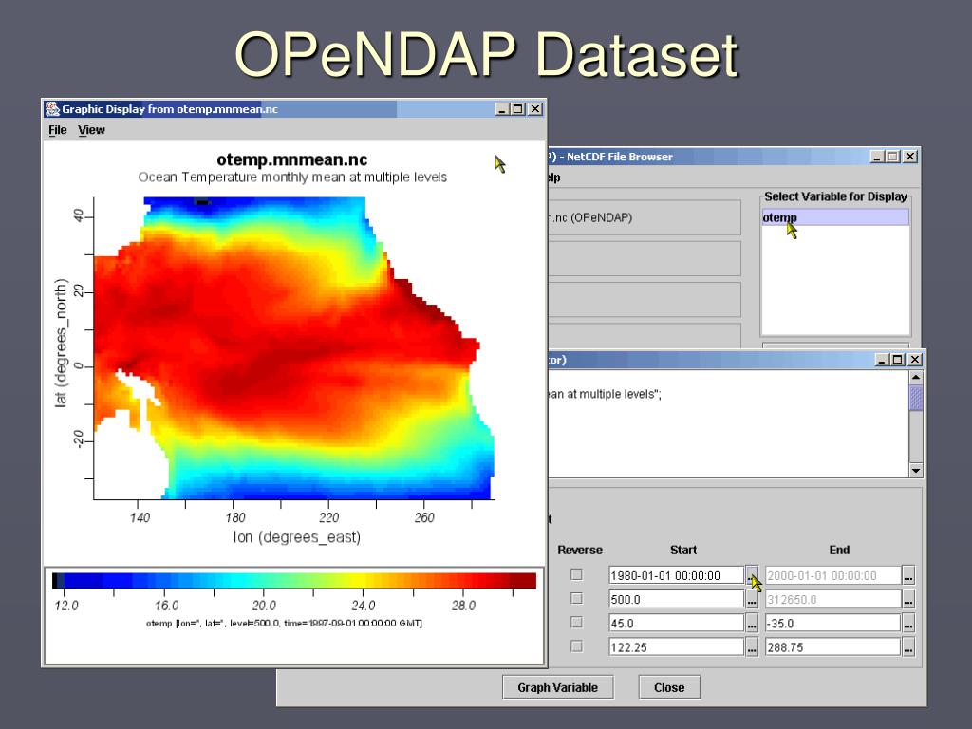This screenshot has height=729, width=972.
Task: Open value picker next to End 288.75
Action: (908, 647)
